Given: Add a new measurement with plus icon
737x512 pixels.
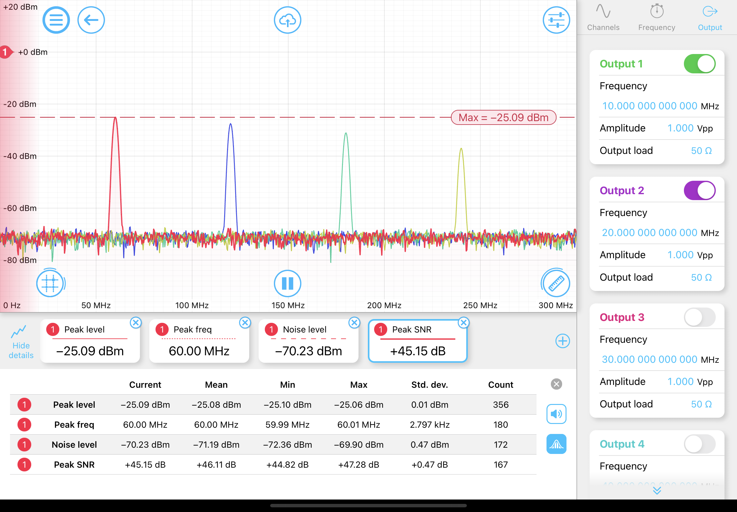Looking at the screenshot, I should (x=562, y=341).
